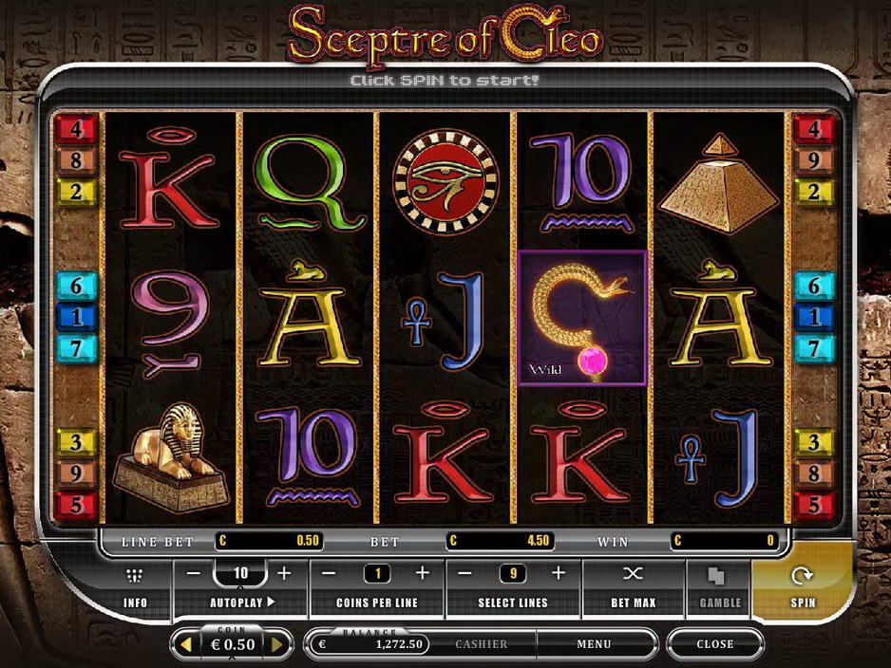Select red payline 4 marker on left
The height and width of the screenshot is (668, 891).
[x=76, y=129]
